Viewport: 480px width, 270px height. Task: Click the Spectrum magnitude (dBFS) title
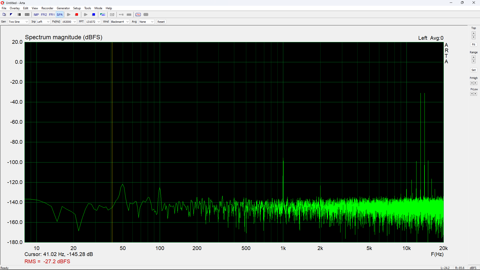pos(63,37)
